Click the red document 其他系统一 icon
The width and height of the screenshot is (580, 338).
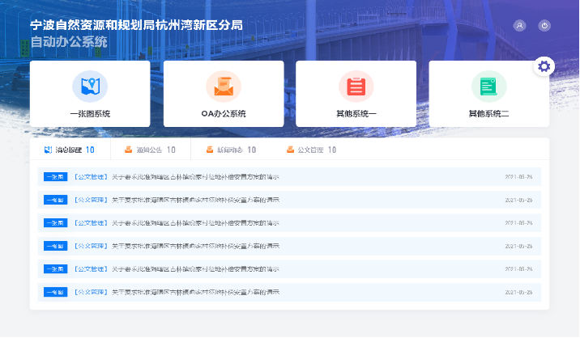point(356,85)
